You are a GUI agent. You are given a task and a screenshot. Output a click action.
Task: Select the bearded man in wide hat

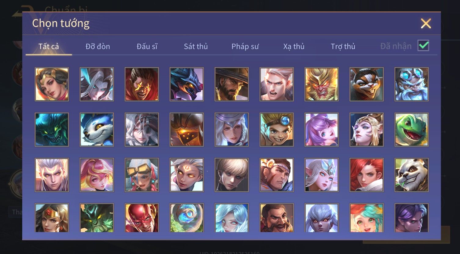pos(232,84)
